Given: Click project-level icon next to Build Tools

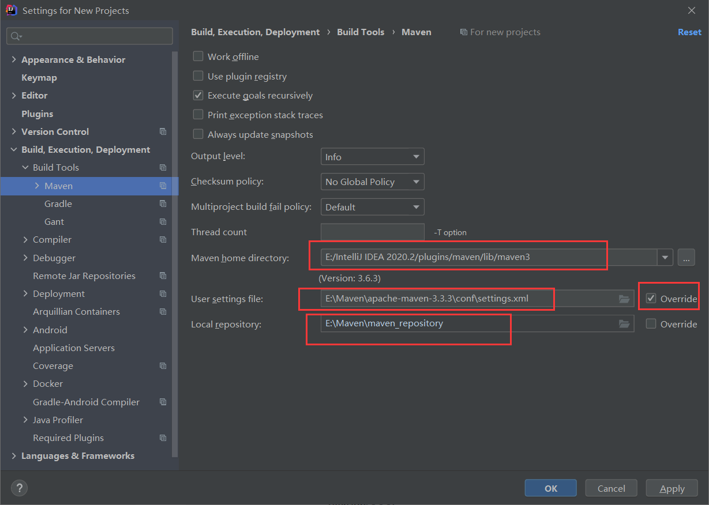Looking at the screenshot, I should click(163, 167).
